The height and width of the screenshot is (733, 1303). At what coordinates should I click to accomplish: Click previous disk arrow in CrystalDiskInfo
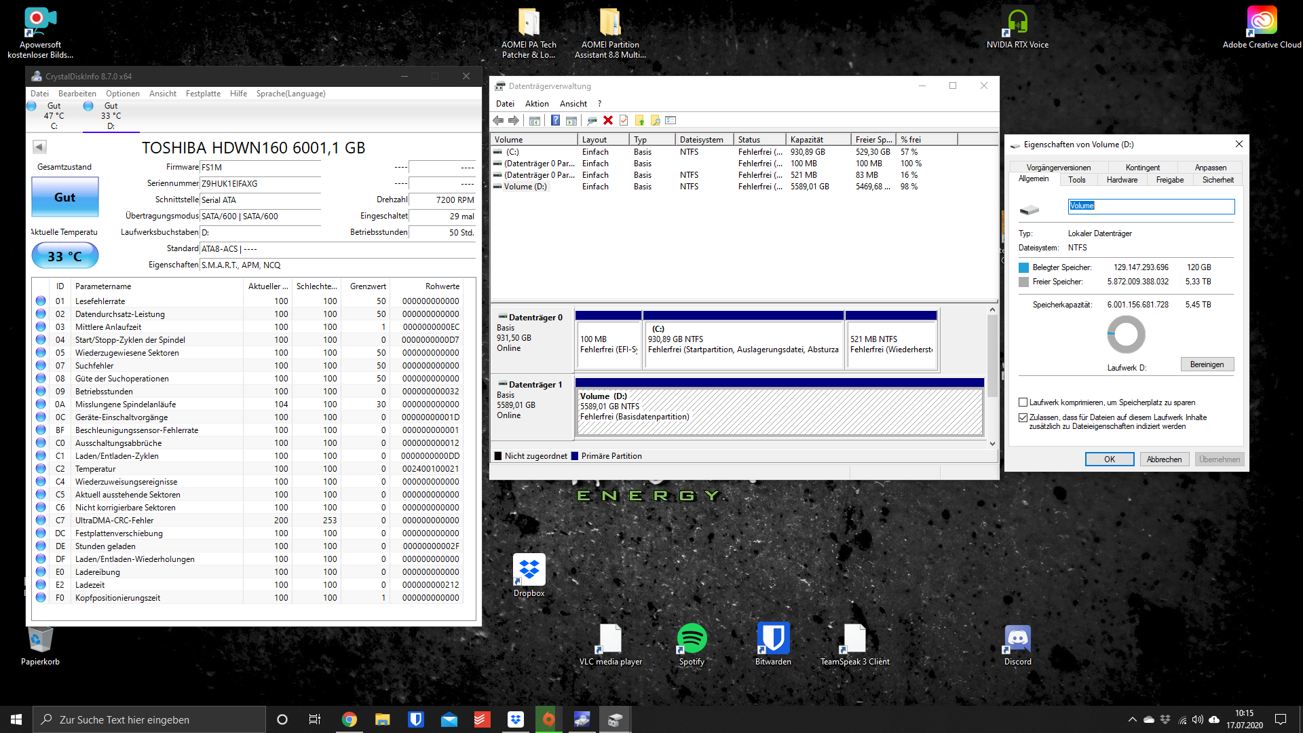pyautogui.click(x=39, y=147)
